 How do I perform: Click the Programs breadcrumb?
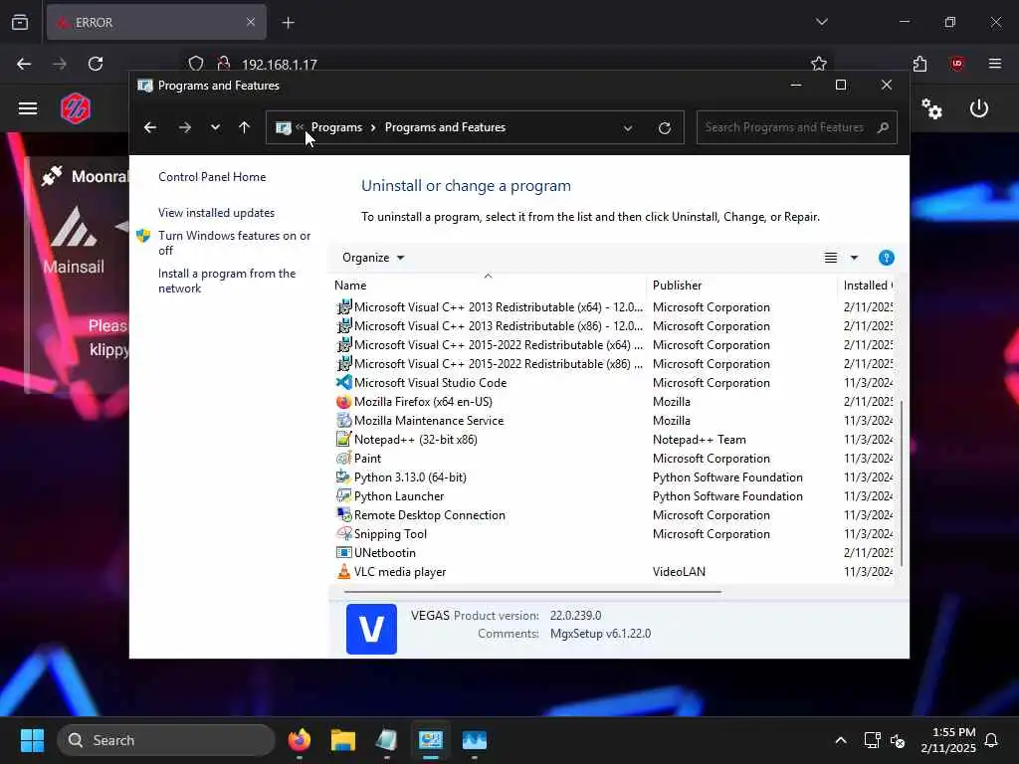coord(336,127)
